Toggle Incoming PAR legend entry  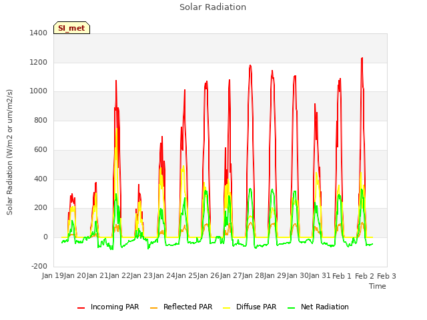[x=108, y=307]
